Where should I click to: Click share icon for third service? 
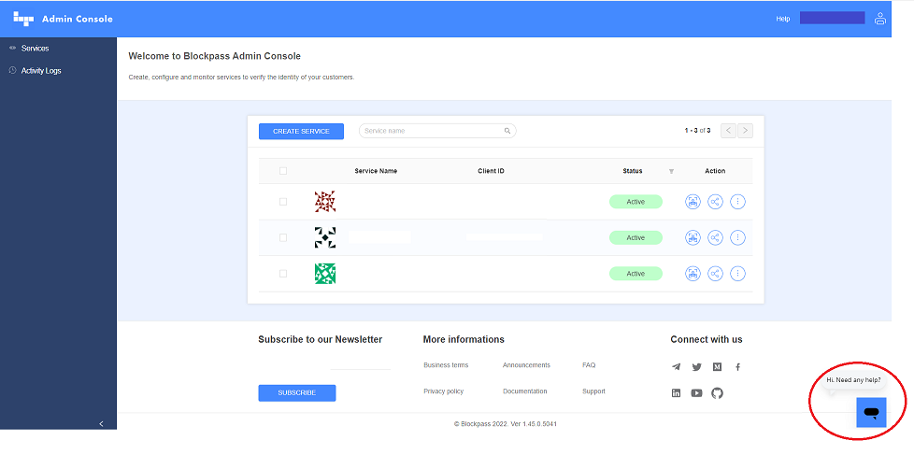tap(715, 274)
